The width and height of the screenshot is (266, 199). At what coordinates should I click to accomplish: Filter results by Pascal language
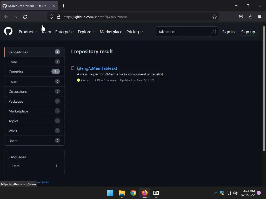click(x=34, y=166)
